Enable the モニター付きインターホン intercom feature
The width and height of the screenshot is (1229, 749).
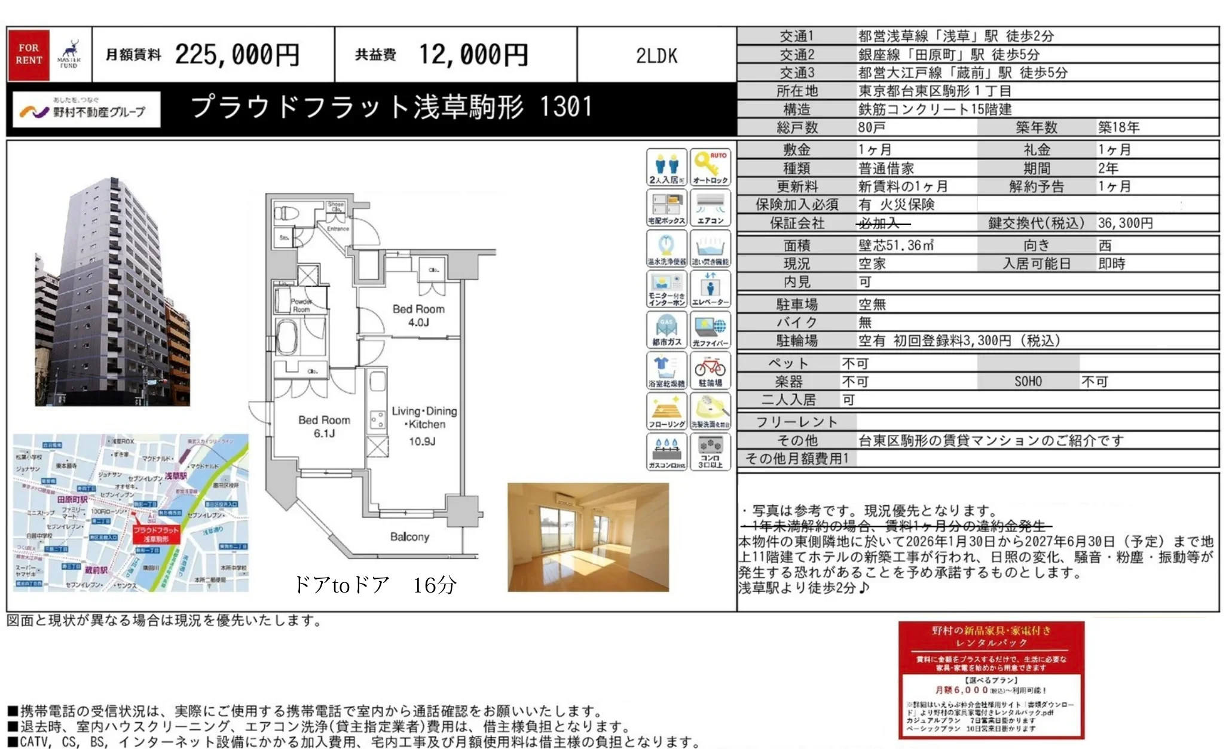pyautogui.click(x=666, y=287)
